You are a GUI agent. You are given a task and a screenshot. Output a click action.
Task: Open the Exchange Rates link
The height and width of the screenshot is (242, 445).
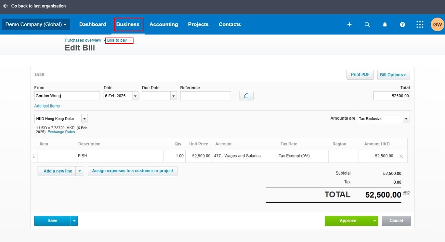61,132
